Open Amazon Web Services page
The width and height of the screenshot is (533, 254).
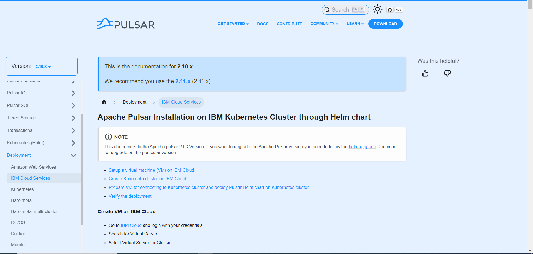tap(33, 167)
